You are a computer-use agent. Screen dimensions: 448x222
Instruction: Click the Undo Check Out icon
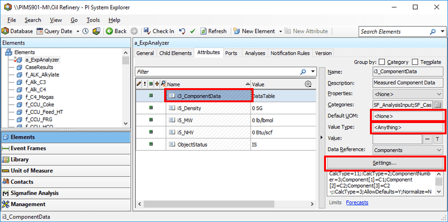tap(182, 31)
